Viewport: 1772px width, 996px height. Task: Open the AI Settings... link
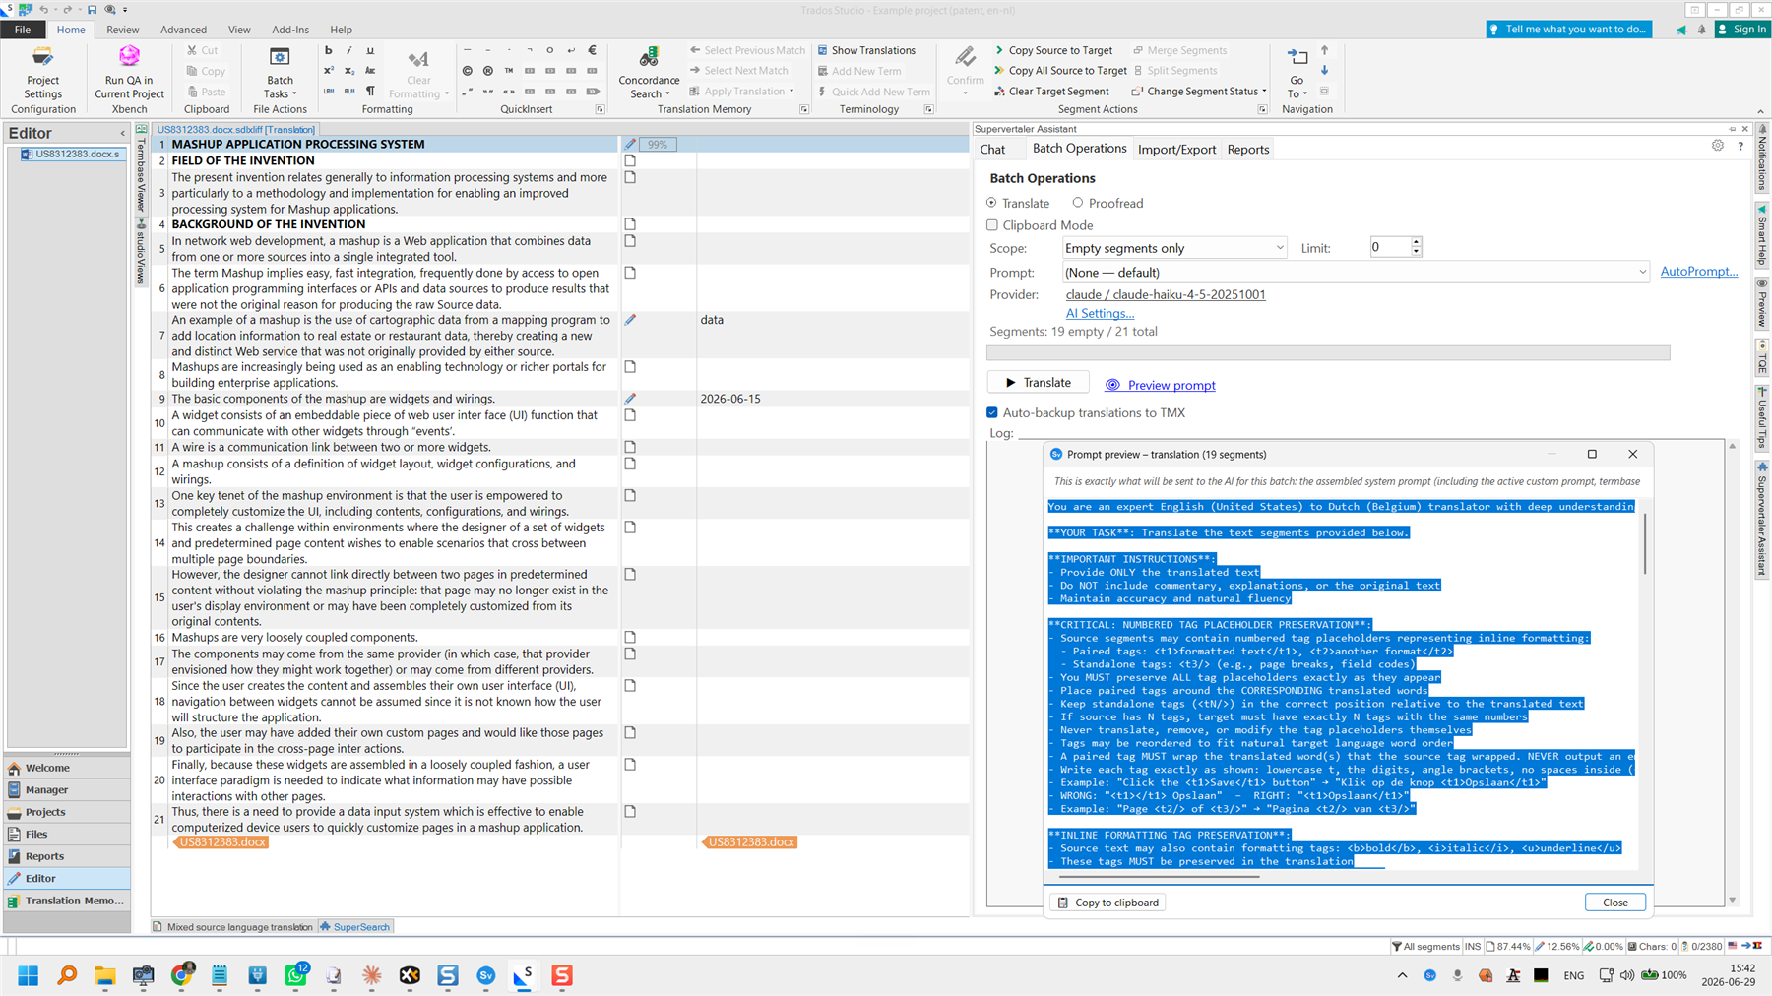[1100, 313]
